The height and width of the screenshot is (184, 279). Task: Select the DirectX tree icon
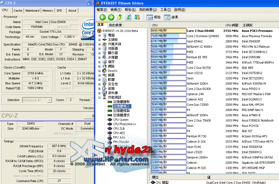point(105,71)
